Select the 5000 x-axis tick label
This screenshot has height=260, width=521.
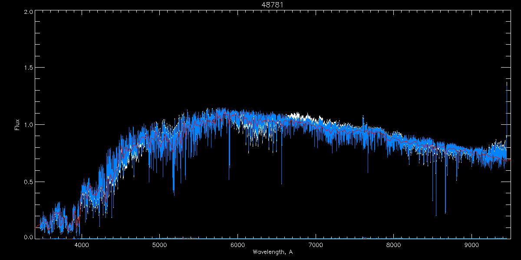159,244
